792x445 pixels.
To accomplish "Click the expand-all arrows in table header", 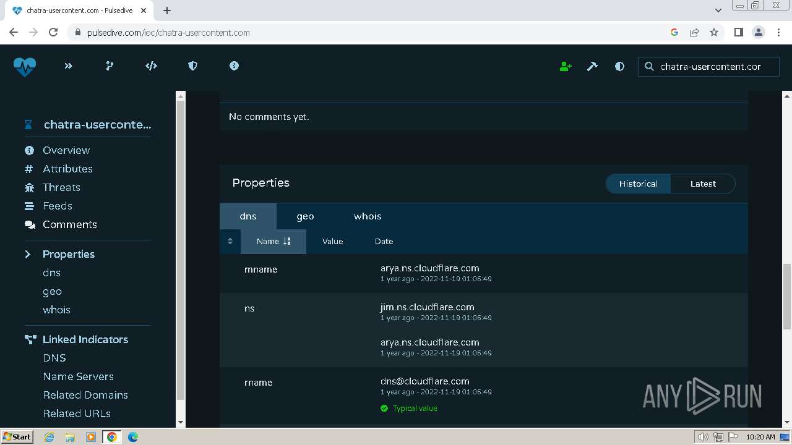I will coord(230,241).
